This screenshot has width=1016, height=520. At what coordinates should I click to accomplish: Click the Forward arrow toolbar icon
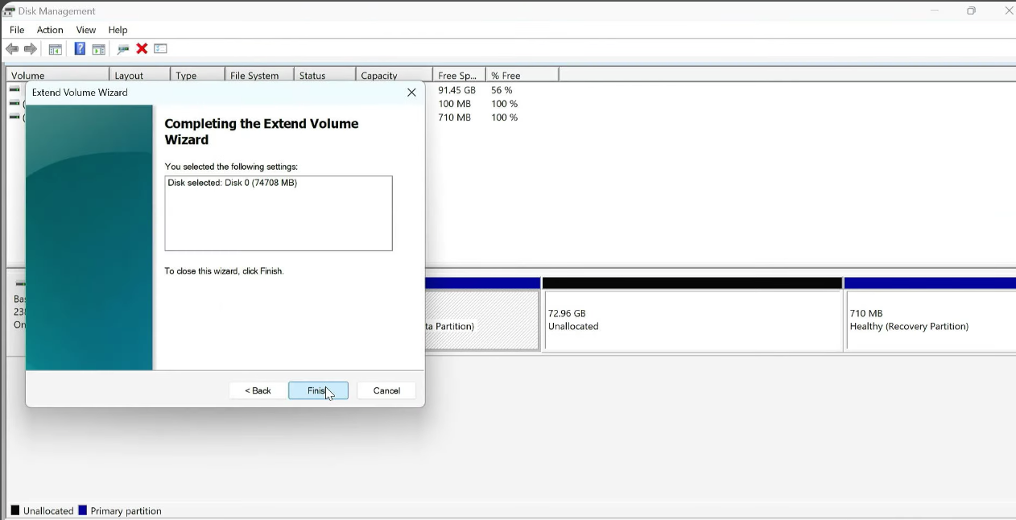coord(31,49)
